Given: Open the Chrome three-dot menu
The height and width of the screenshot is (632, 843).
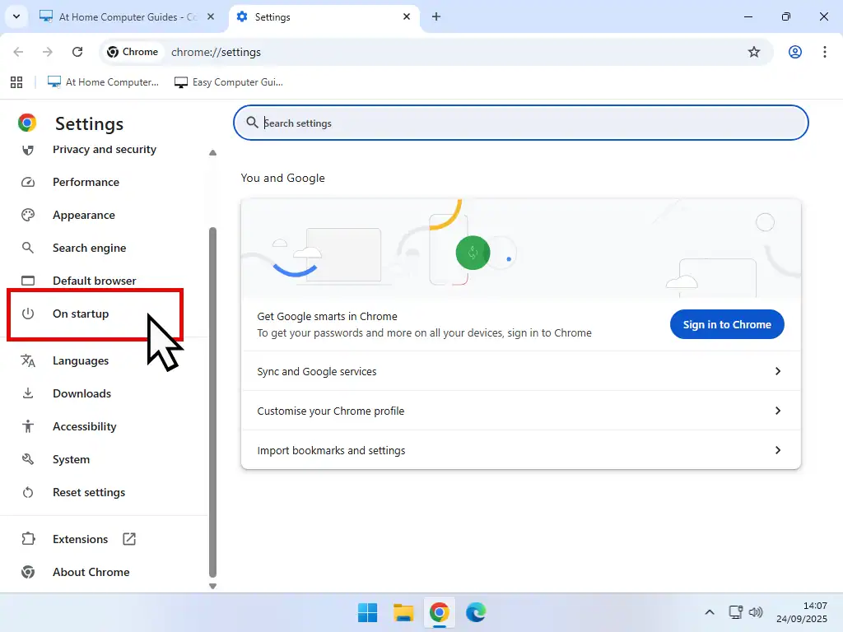Looking at the screenshot, I should tap(824, 52).
